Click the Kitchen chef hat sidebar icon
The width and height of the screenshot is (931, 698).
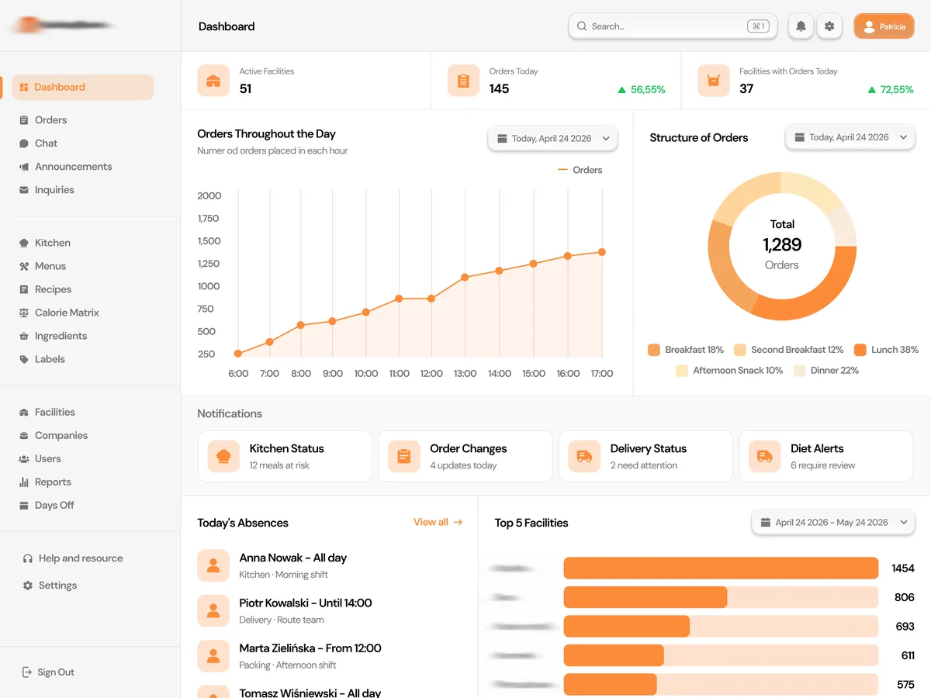(x=24, y=243)
